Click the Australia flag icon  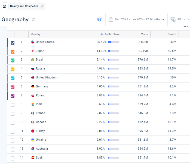33,149
